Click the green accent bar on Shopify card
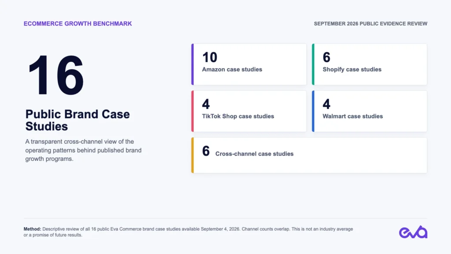Viewport: 451px width, 254px height. (313, 64)
